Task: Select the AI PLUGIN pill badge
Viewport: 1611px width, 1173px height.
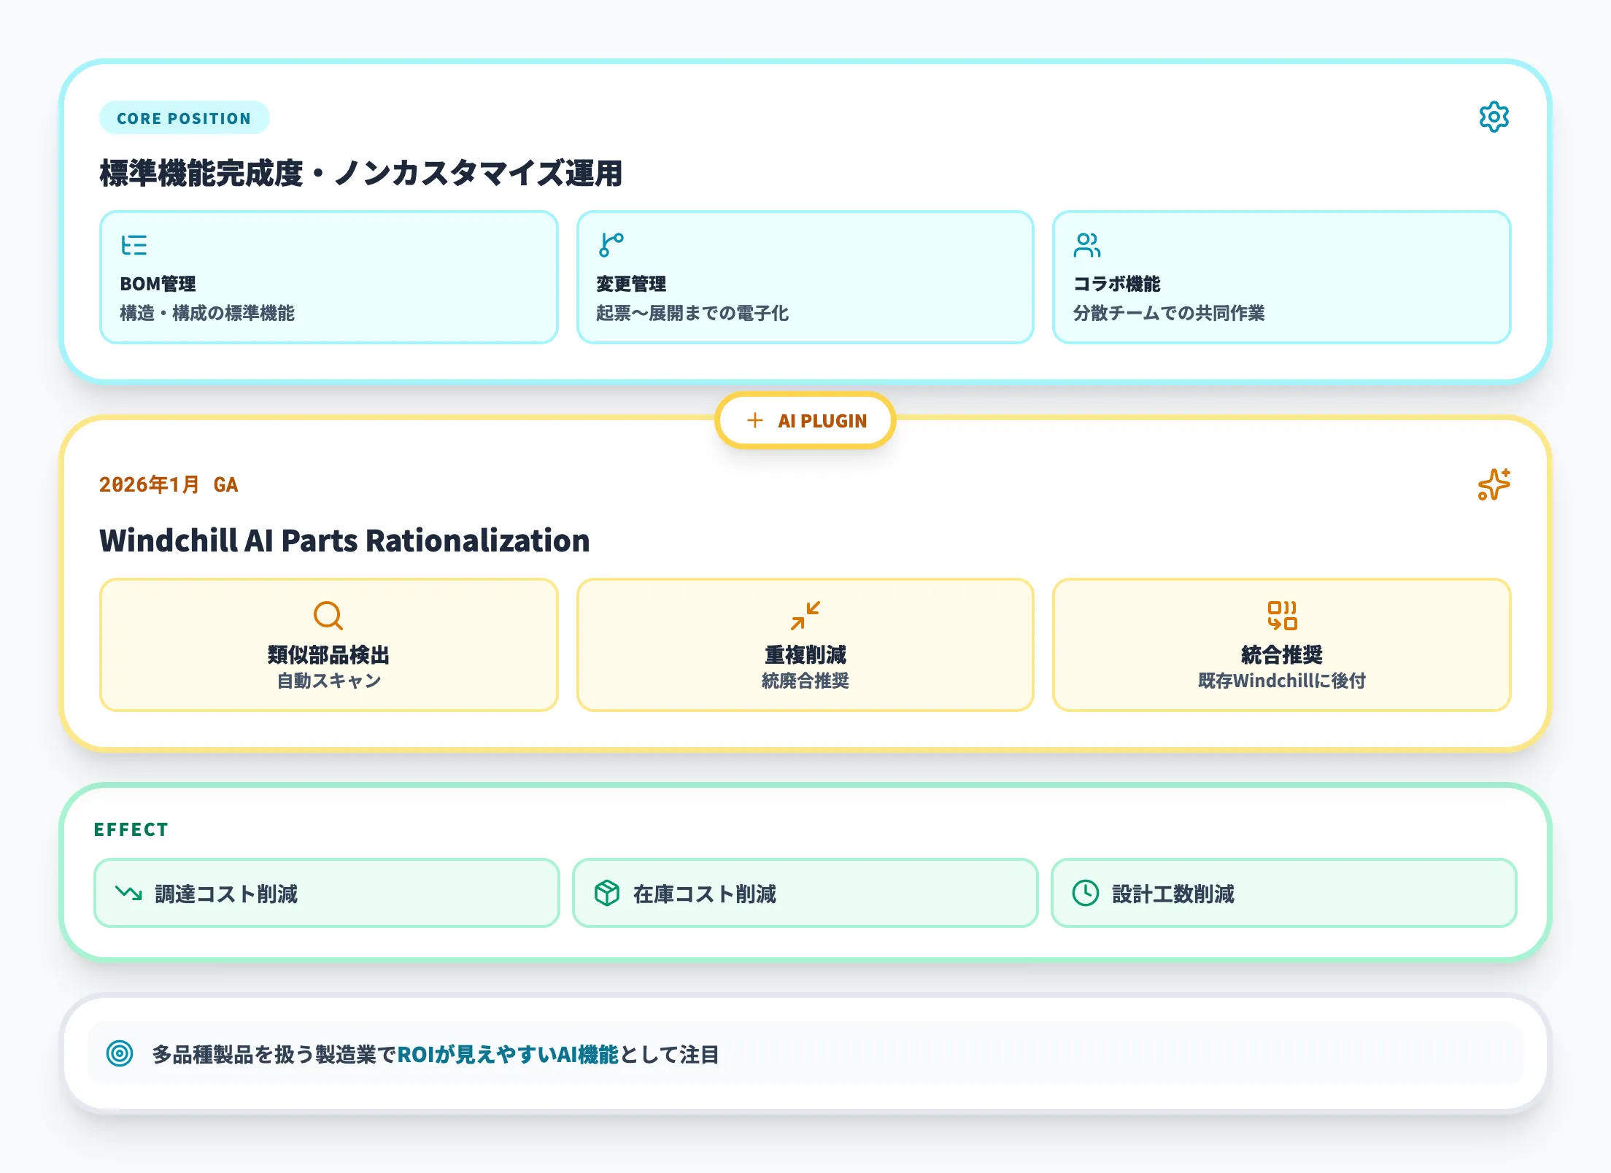Action: click(x=805, y=420)
